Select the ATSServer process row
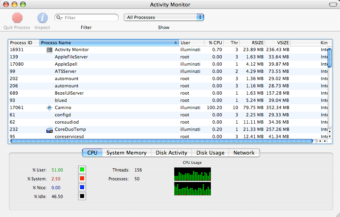 pos(168,71)
